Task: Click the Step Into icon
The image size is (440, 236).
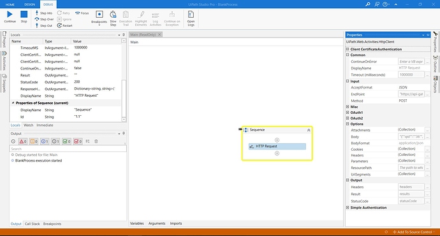Action: [x=37, y=13]
